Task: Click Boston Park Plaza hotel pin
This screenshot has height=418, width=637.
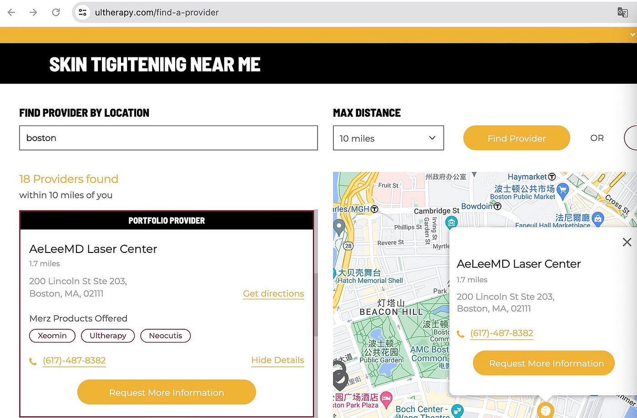Action: (386, 399)
